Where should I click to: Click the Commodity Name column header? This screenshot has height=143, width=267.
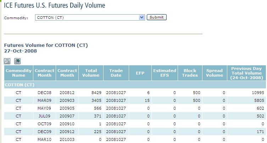click(18, 73)
